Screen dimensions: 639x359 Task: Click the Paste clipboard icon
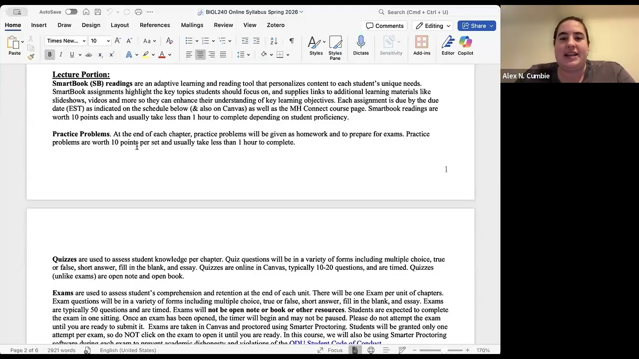click(13, 43)
